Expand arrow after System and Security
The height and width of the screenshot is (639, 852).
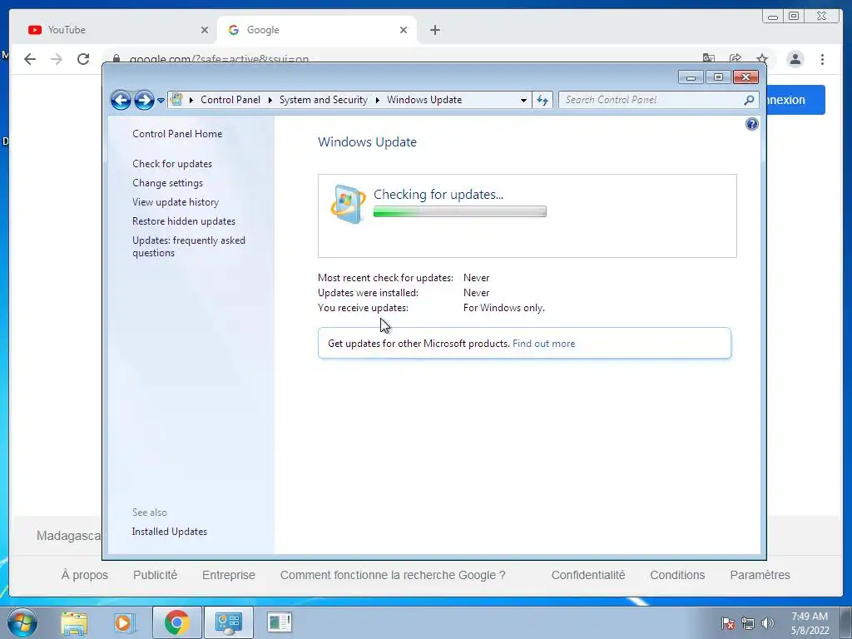(x=377, y=100)
